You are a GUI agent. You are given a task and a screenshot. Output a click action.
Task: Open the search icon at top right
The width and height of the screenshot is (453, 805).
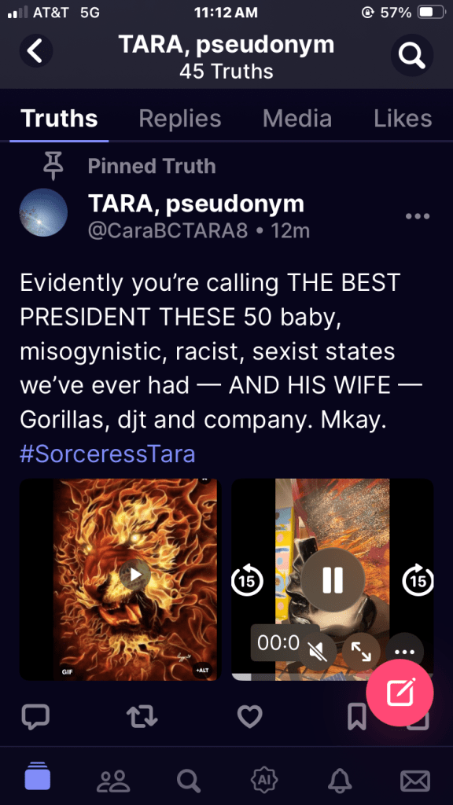click(412, 55)
